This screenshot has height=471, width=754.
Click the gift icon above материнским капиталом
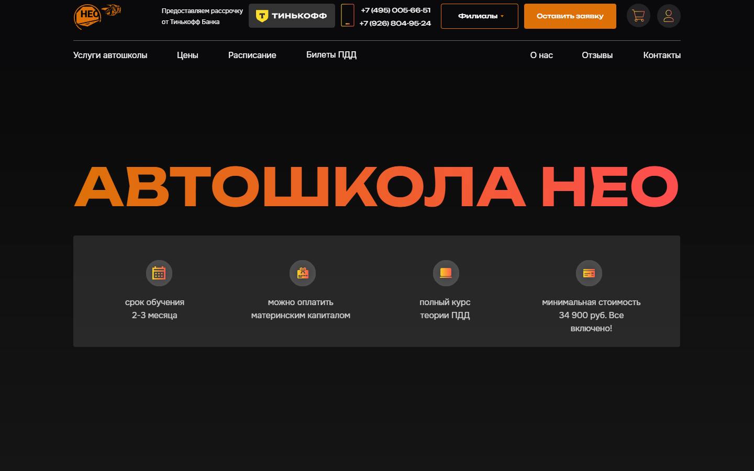303,273
